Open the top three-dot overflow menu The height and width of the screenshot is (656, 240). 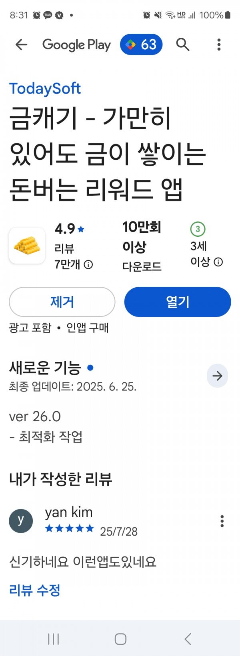point(219,45)
